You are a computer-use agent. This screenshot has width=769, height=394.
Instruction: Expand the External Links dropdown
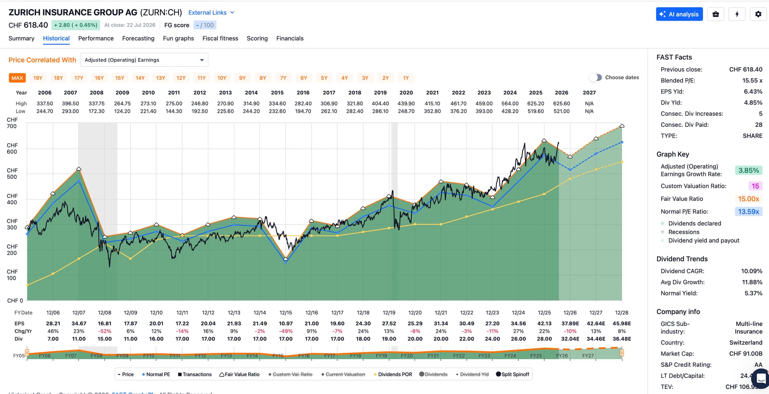tap(211, 13)
